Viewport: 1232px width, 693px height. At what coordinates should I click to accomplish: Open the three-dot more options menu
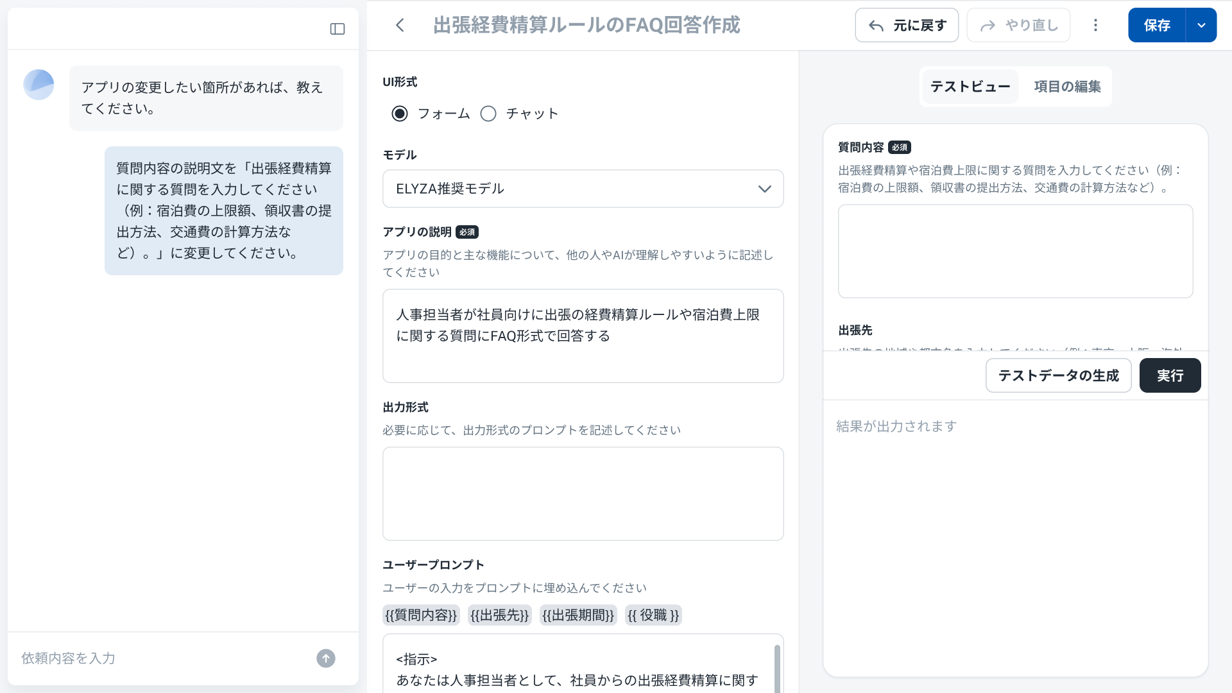pos(1095,25)
